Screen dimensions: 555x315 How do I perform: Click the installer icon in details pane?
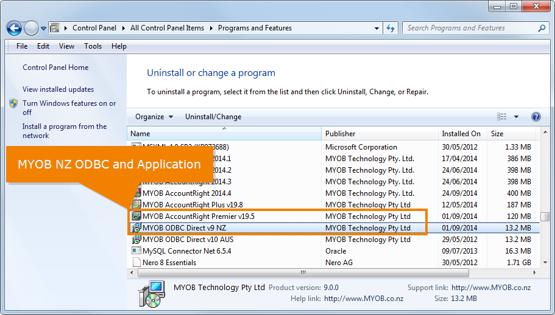point(152,294)
